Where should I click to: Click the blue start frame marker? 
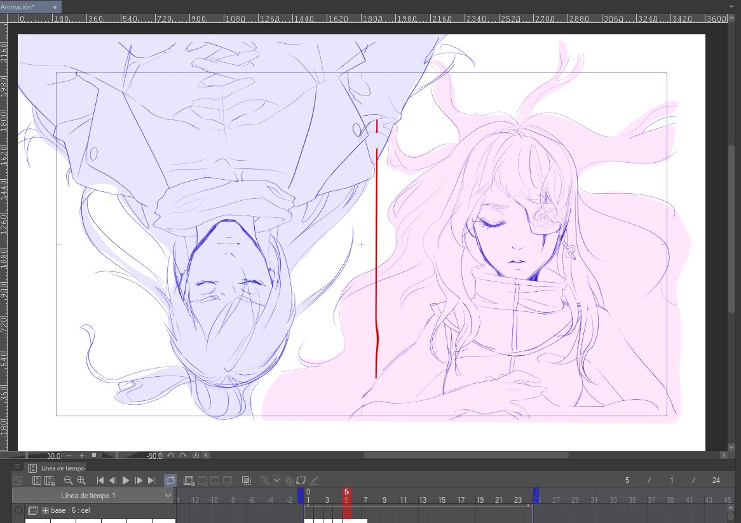301,496
